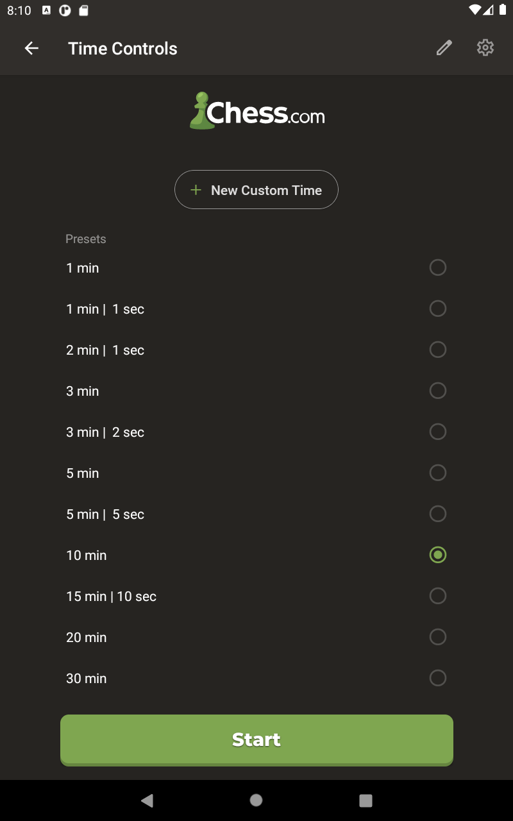Image resolution: width=513 pixels, height=821 pixels.
Task: Choose the 5 min | 5 sec preset
Action: click(105, 514)
